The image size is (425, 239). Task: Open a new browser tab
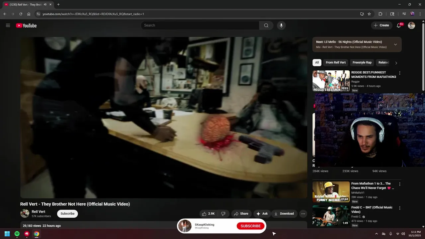[58, 5]
